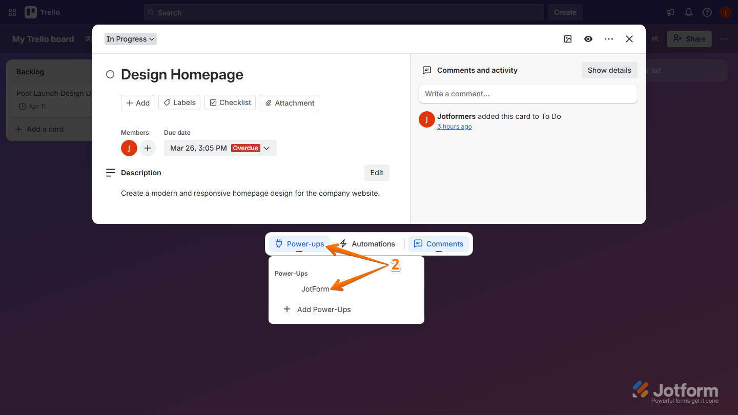Open the notifications bell
738x415 pixels.
689,12
